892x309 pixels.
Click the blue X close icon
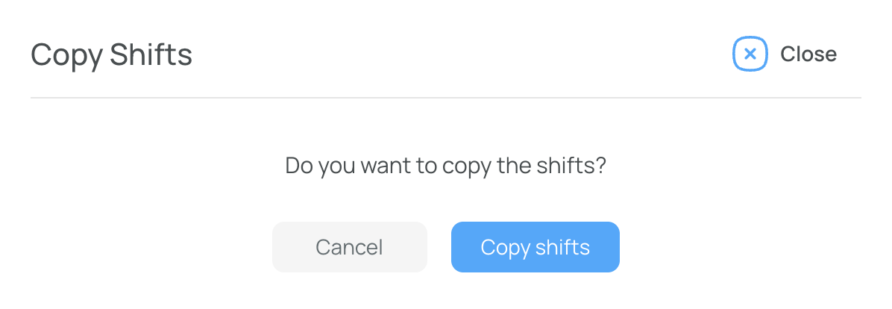(x=750, y=54)
